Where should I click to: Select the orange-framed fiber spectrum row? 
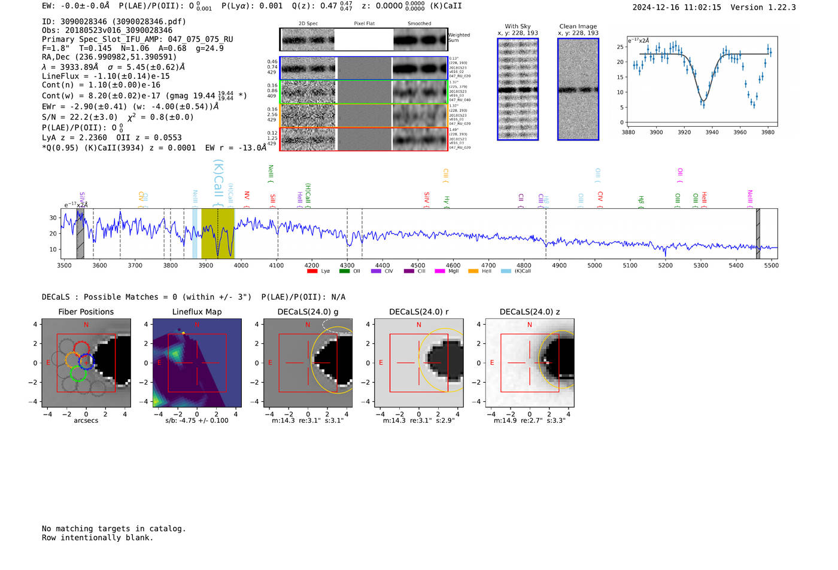point(363,115)
